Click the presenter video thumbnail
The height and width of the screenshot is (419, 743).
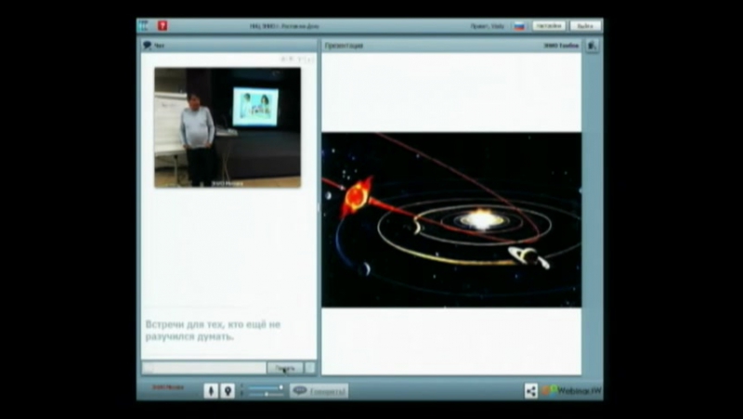tap(227, 127)
